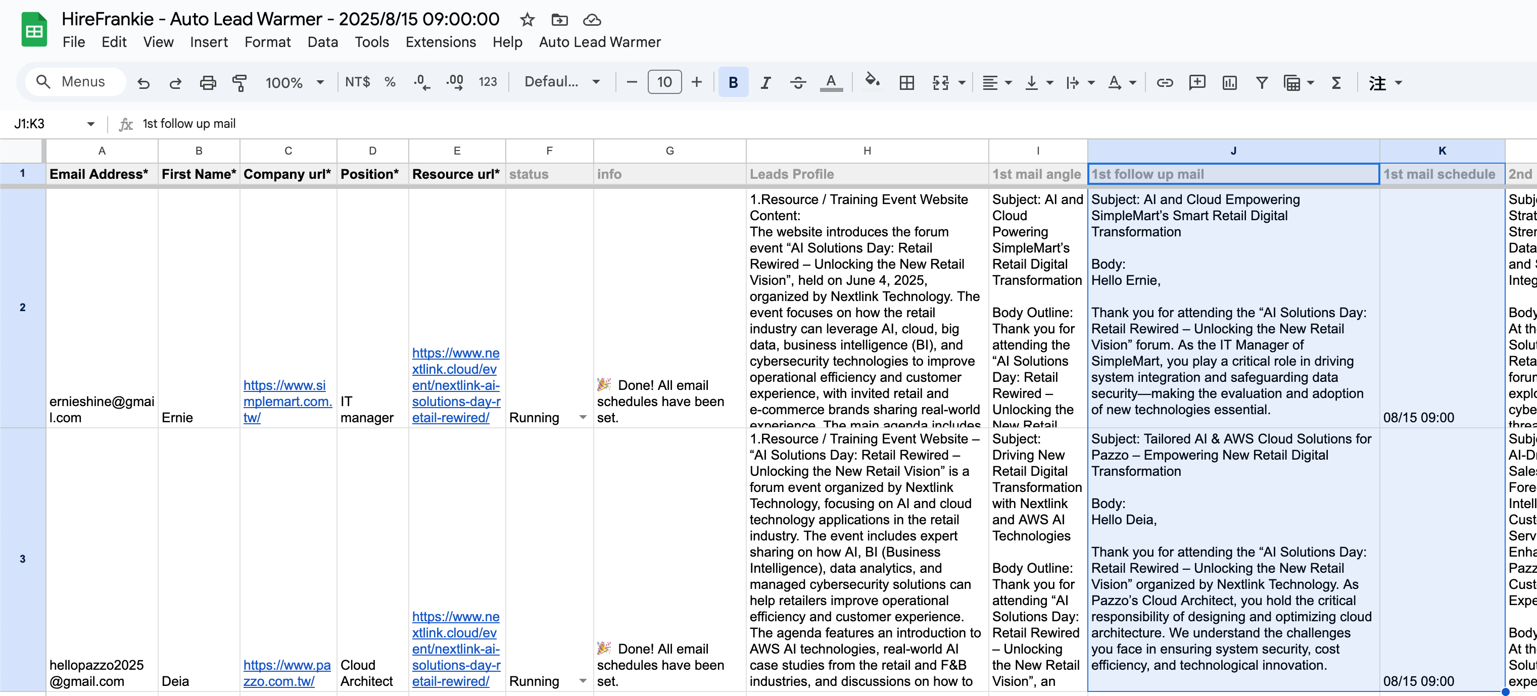Open the Borders tool
1537x696 pixels.
[x=906, y=82]
